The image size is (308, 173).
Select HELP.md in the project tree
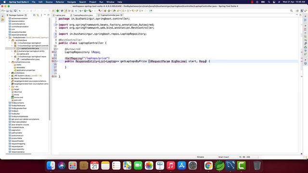pos(18,92)
